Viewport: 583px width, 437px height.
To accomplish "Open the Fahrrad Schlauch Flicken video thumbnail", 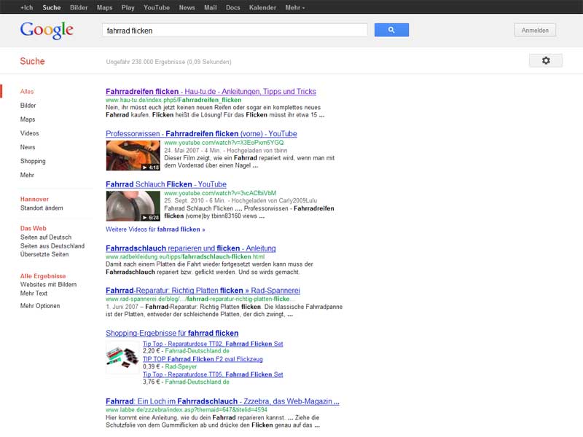I will pyautogui.click(x=133, y=205).
